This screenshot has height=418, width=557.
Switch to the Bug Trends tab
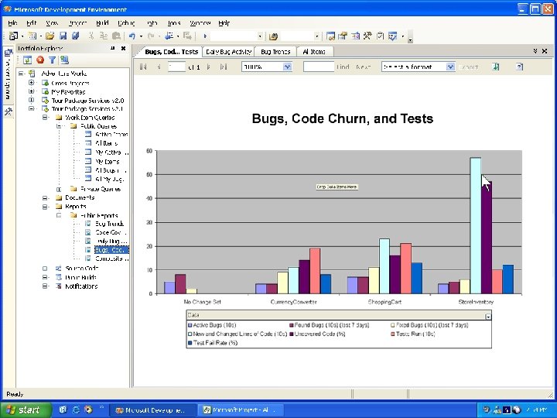point(275,52)
